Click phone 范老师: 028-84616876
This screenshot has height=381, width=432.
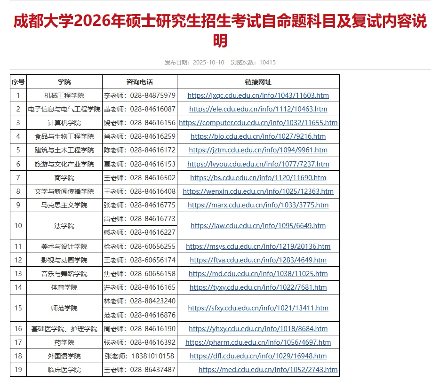click(x=140, y=315)
